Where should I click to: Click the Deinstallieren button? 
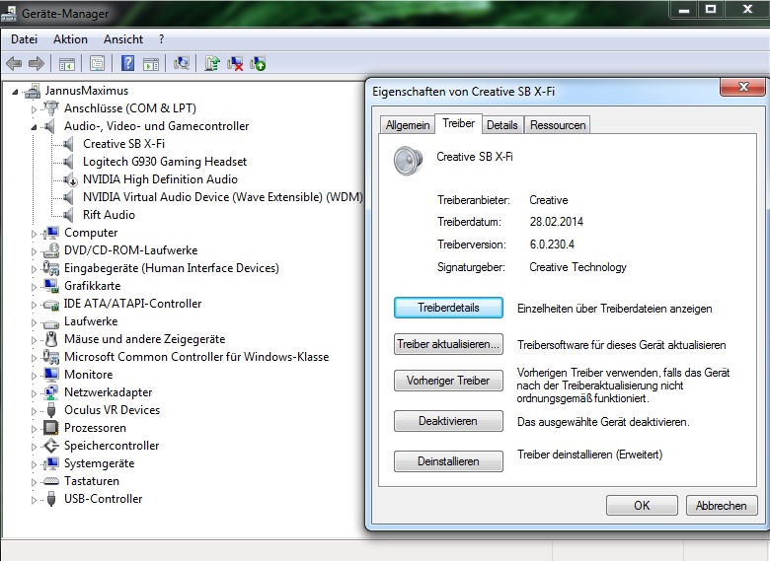(x=448, y=461)
